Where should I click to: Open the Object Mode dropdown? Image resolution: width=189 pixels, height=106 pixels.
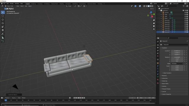click(x=10, y=6)
